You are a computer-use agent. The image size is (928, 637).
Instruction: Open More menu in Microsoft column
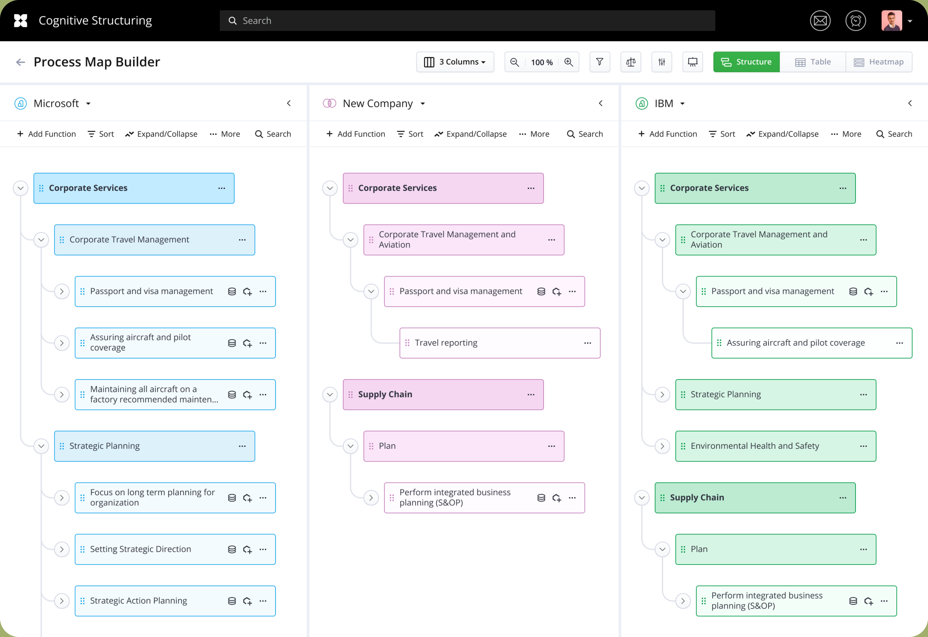pos(225,134)
